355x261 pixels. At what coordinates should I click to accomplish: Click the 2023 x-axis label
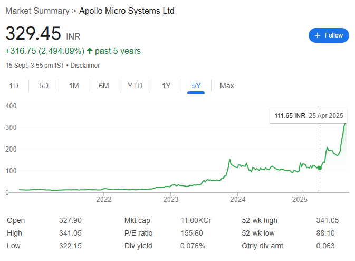pos(171,199)
